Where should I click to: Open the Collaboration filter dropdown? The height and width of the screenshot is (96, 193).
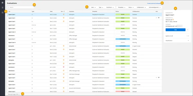pyautogui.click(x=141, y=7)
